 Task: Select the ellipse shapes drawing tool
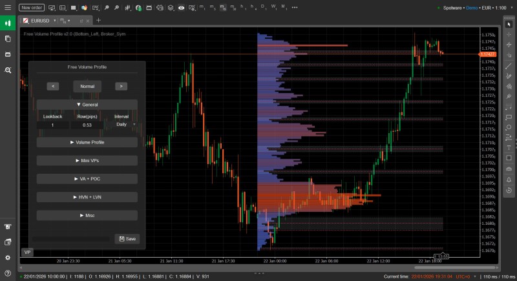[x=509, y=127]
